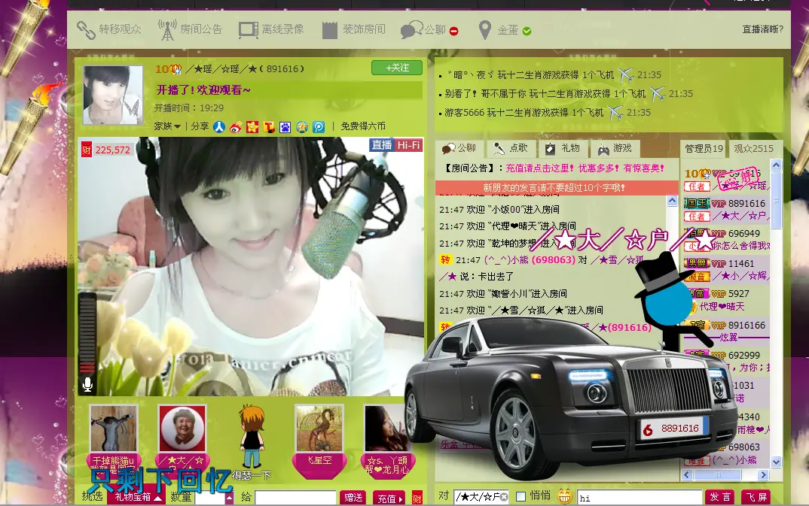Expand the 家族 dropdown
Screen dimensions: 809x506
coord(167,126)
